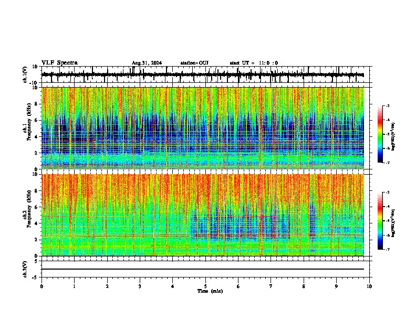Click time axis tick label '3'
Screen dimensions: 416x321
coord(140,286)
